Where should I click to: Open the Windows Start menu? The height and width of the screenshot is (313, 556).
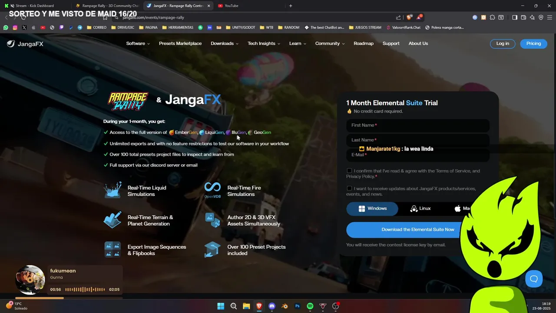(221, 306)
